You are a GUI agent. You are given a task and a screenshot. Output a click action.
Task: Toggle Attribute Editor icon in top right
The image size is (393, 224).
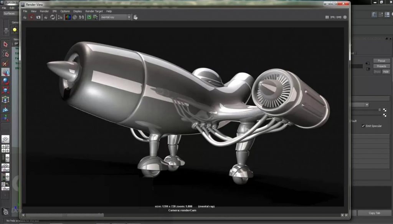pyautogui.click(x=374, y=15)
